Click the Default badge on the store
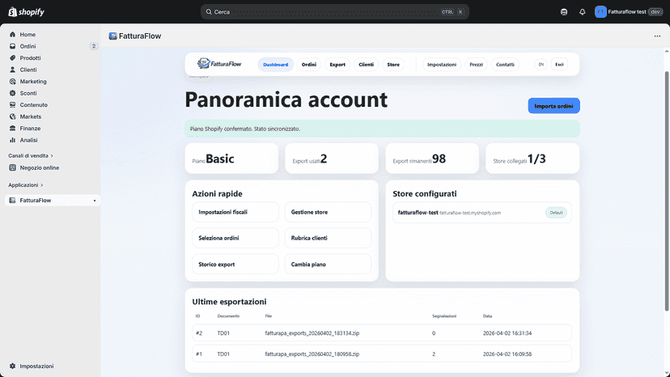670x377 pixels. [556, 213]
